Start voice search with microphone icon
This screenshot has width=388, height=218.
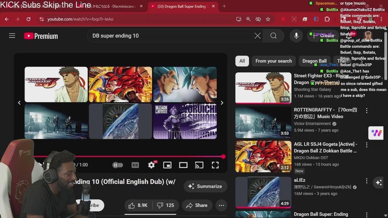(296, 36)
